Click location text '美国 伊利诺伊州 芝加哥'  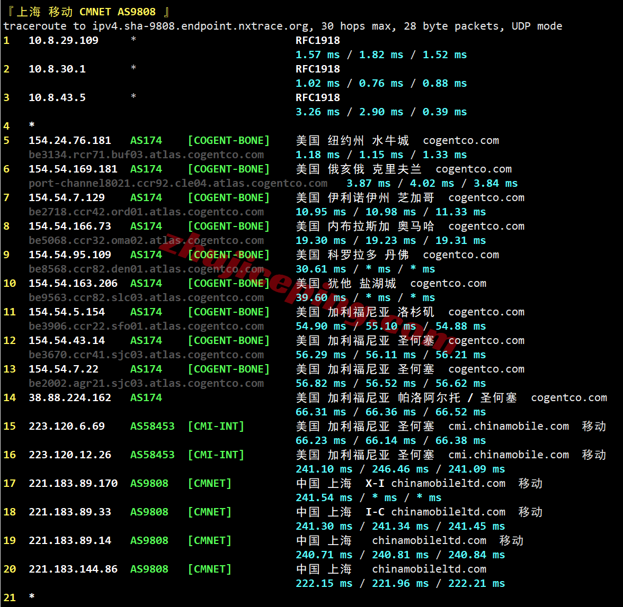(365, 198)
